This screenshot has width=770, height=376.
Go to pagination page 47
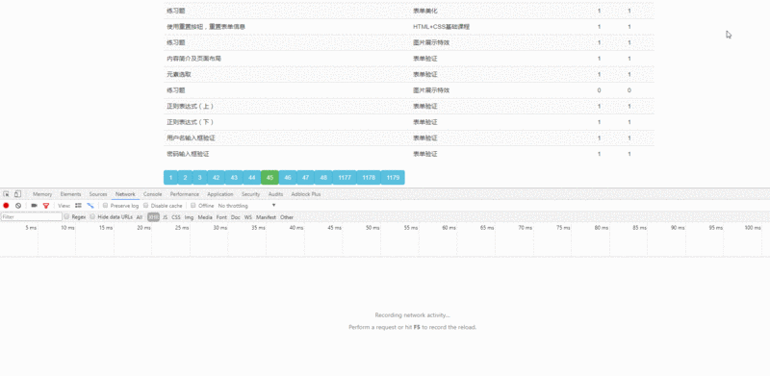(x=305, y=178)
